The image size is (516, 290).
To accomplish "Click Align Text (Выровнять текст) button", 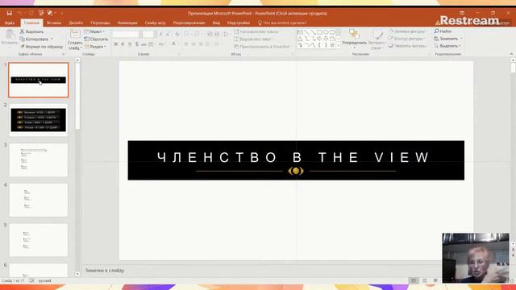I will coord(254,39).
